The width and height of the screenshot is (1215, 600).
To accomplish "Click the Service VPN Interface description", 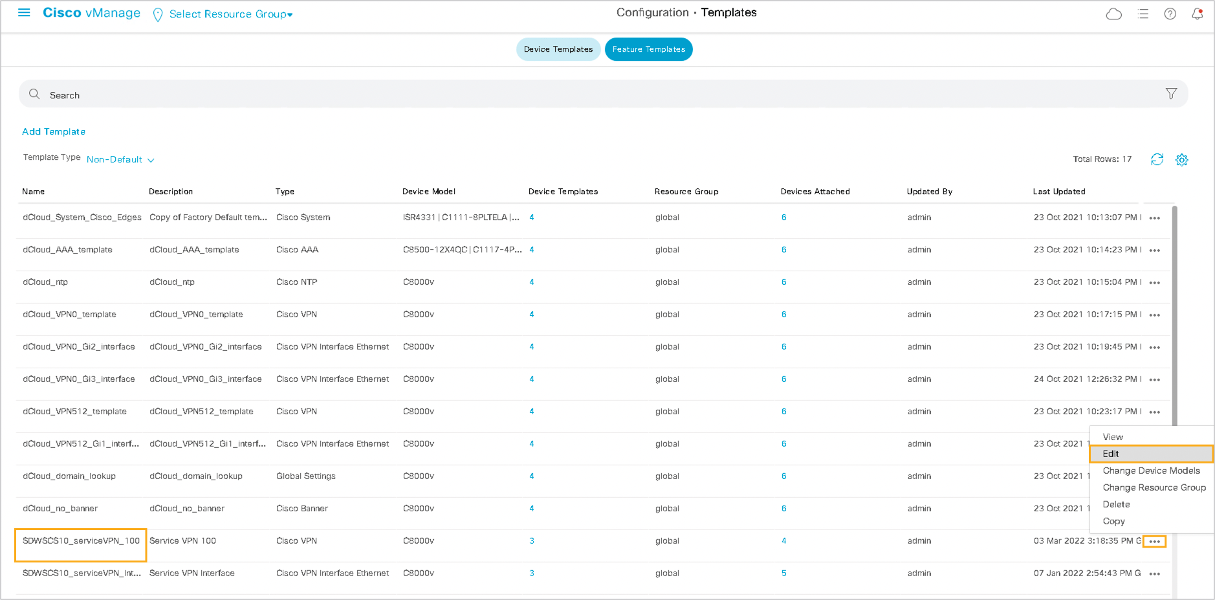I will pyautogui.click(x=192, y=573).
